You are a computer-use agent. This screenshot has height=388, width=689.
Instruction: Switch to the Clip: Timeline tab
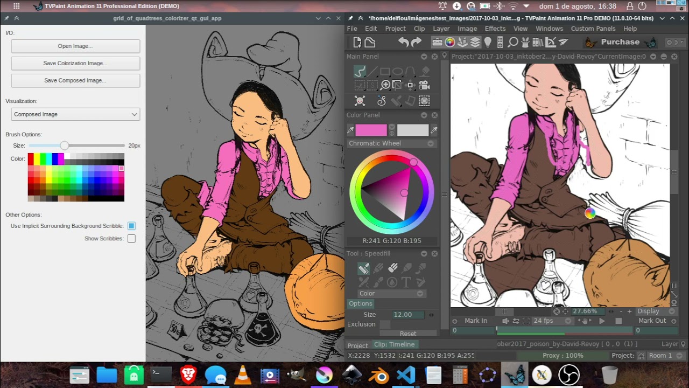(x=395, y=344)
